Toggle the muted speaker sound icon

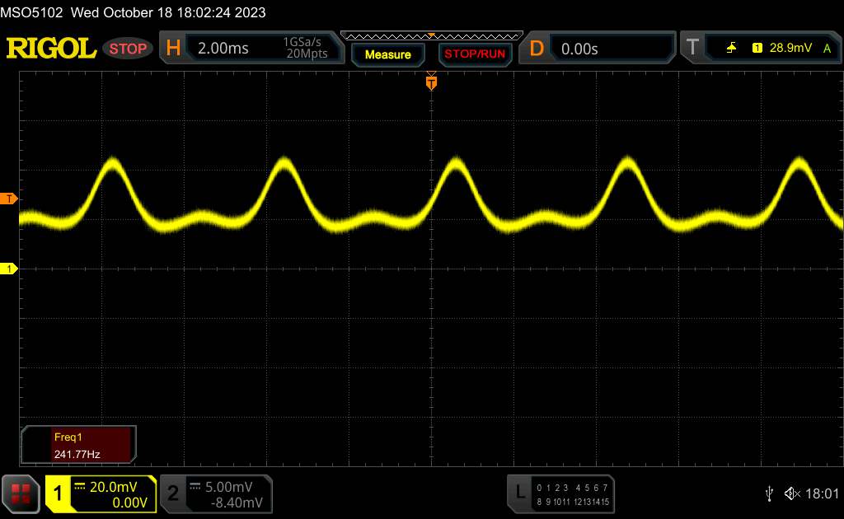click(792, 493)
